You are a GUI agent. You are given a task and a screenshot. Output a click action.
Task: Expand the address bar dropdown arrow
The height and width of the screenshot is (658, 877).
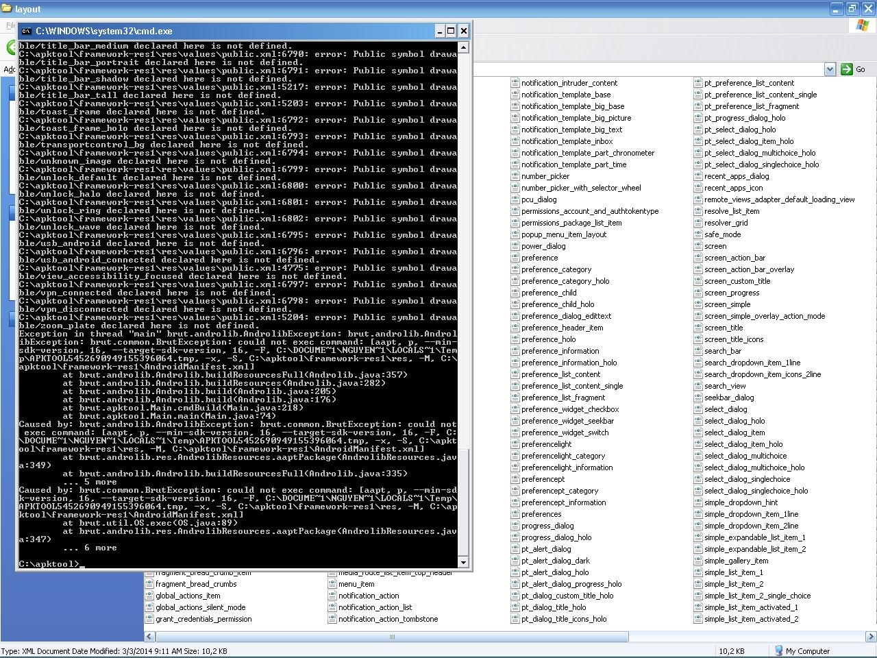(830, 69)
